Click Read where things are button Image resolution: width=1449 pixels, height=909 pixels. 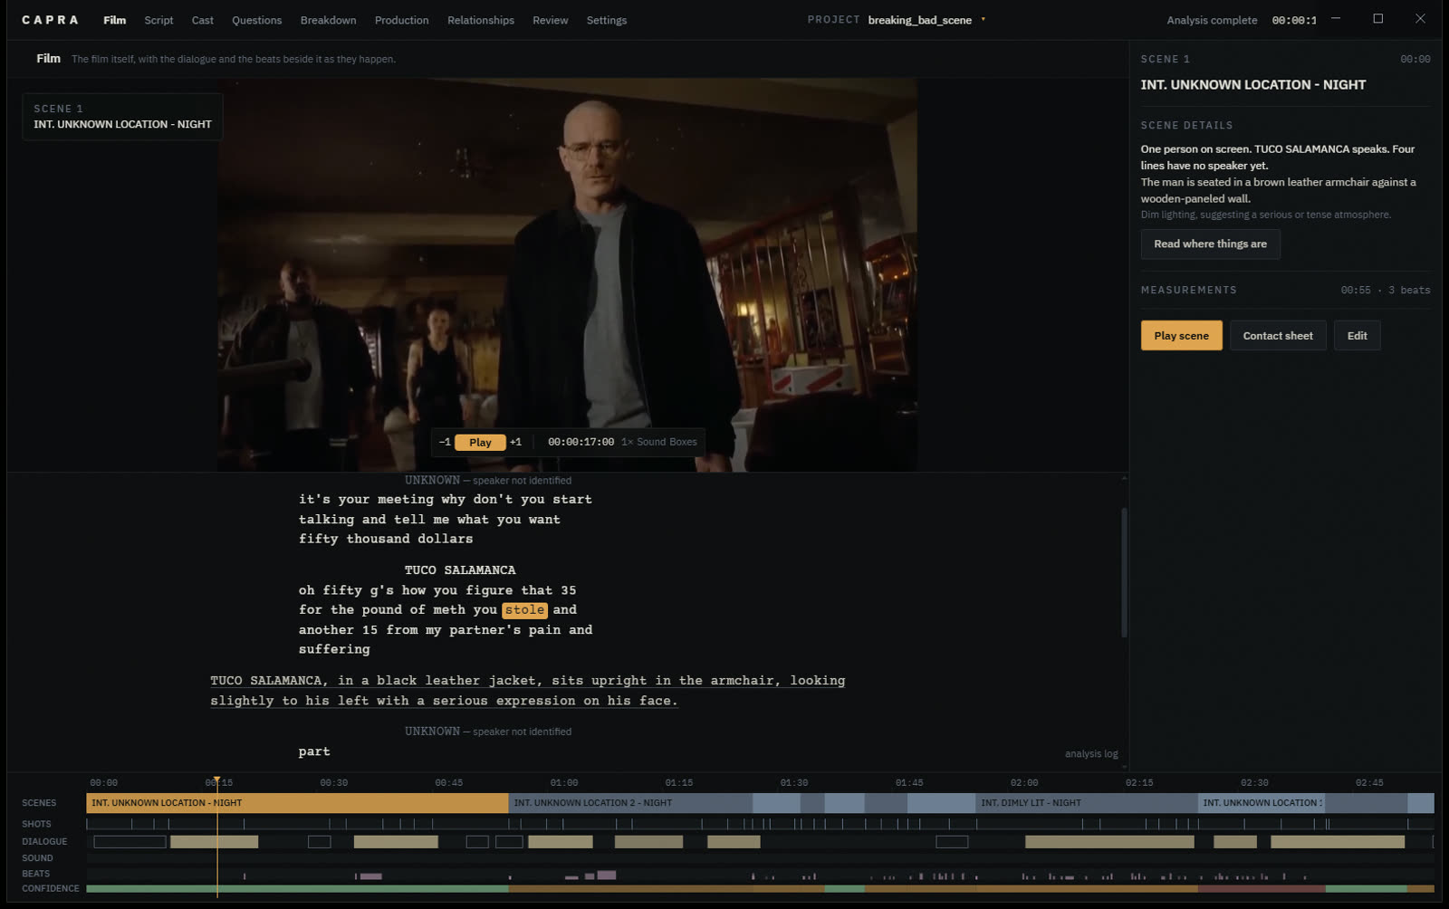pyautogui.click(x=1210, y=244)
